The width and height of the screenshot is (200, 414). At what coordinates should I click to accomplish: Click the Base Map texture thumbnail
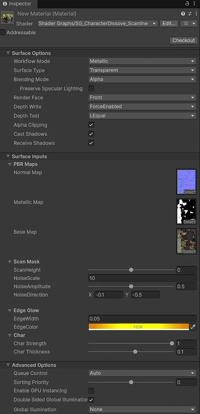(x=186, y=242)
